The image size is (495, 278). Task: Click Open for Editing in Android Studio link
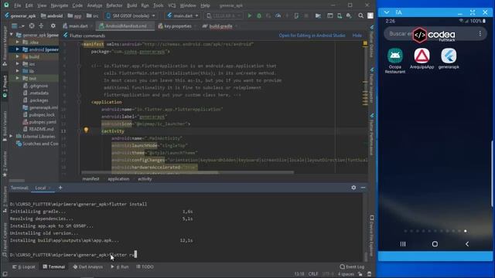point(312,36)
